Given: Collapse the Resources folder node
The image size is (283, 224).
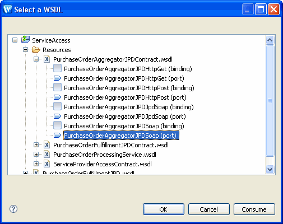Looking at the screenshot, I should pos(25,50).
